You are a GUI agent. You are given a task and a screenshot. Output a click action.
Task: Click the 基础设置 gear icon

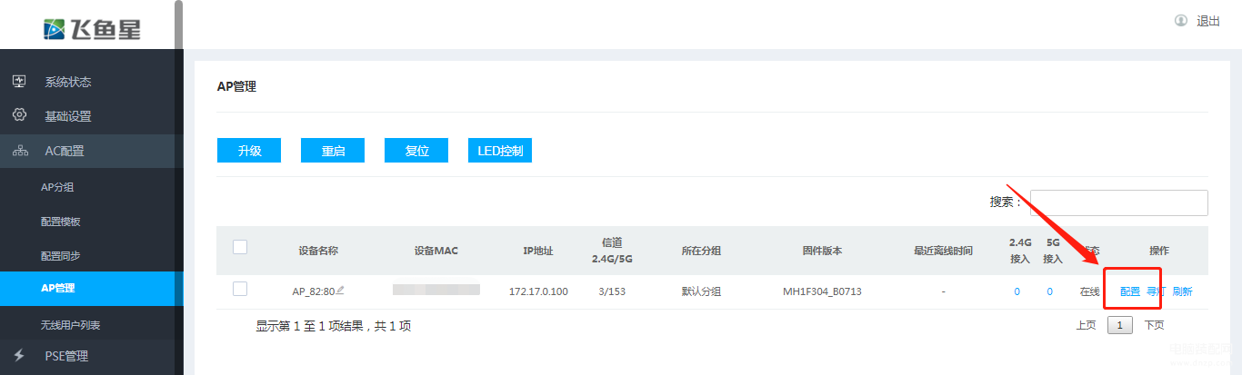19,115
